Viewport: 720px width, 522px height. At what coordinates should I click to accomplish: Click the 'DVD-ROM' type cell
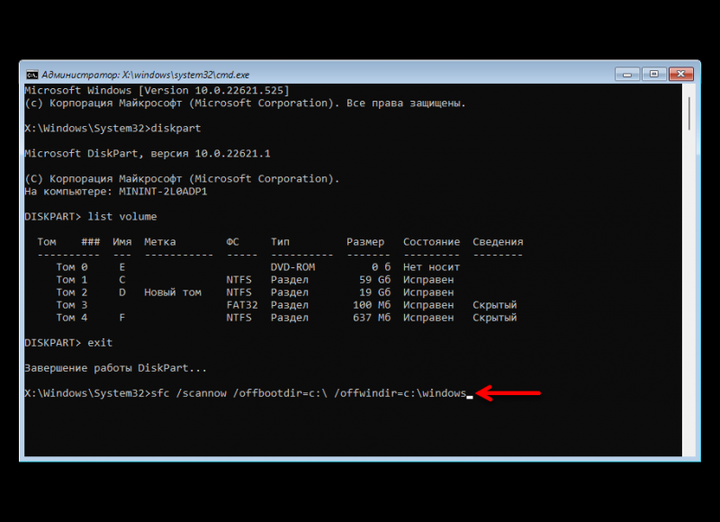[x=293, y=267]
